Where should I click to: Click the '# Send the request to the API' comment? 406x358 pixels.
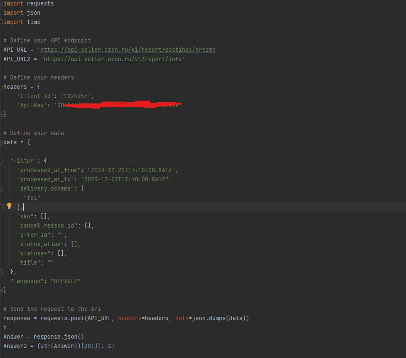(x=52, y=309)
